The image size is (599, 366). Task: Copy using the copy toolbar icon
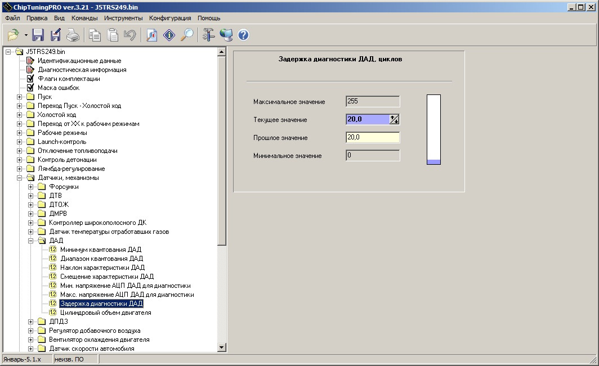click(x=95, y=35)
